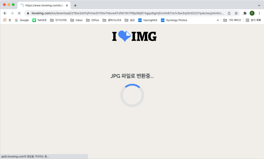Click the lock icon in the address bar
The image size is (264, 159).
tap(28, 13)
